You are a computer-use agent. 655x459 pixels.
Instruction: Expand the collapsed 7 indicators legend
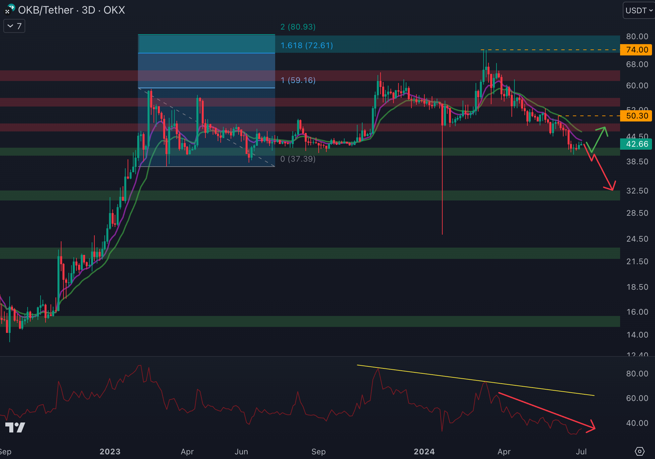14,26
